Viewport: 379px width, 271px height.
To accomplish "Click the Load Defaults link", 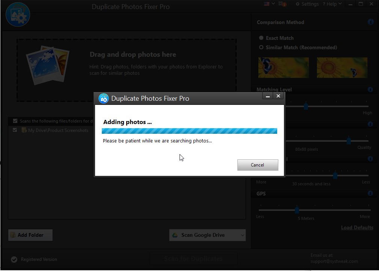I will pyautogui.click(x=357, y=227).
